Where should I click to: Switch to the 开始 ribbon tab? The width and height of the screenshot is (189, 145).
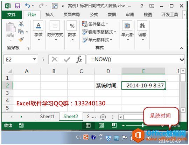pos(31,15)
